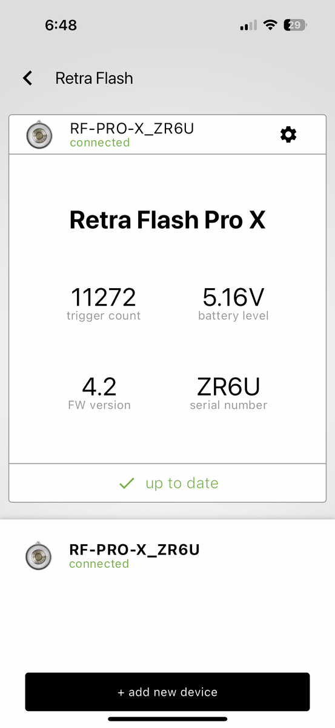The height and width of the screenshot is (728, 335).
Task: Tap the 5.16V battery level reading
Action: point(233,297)
